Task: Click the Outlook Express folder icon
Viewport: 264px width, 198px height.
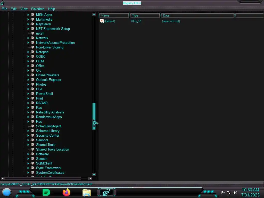Action: (x=33, y=80)
